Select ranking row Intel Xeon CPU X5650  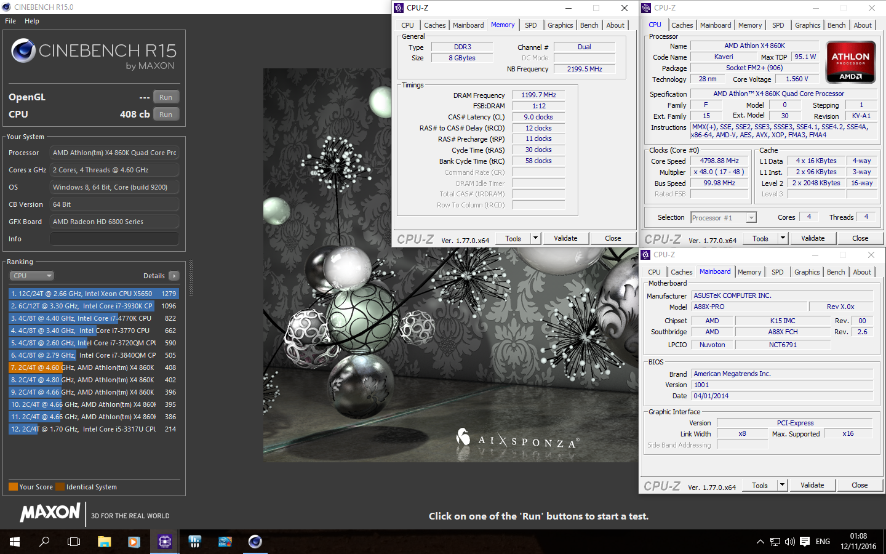[x=94, y=294]
